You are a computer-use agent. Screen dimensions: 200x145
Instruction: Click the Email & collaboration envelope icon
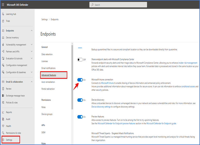point(3,82)
